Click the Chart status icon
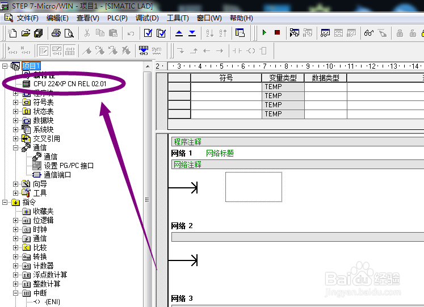The width and height of the screenshot is (424, 307). (x=325, y=33)
